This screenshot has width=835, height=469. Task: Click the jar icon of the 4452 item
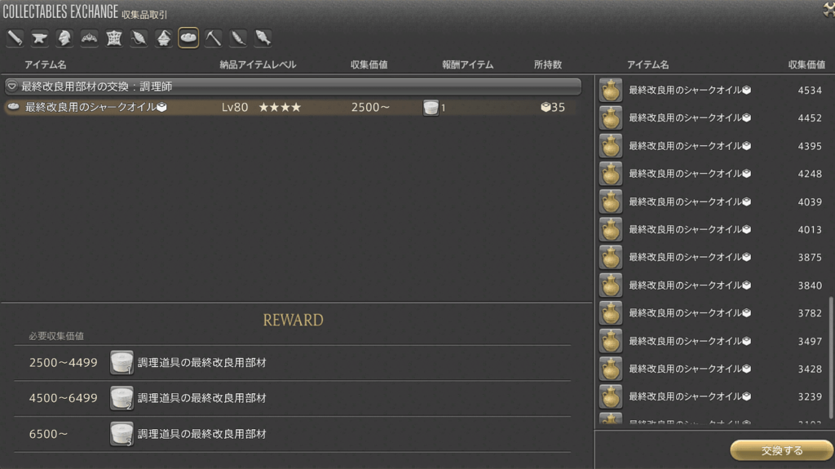611,117
